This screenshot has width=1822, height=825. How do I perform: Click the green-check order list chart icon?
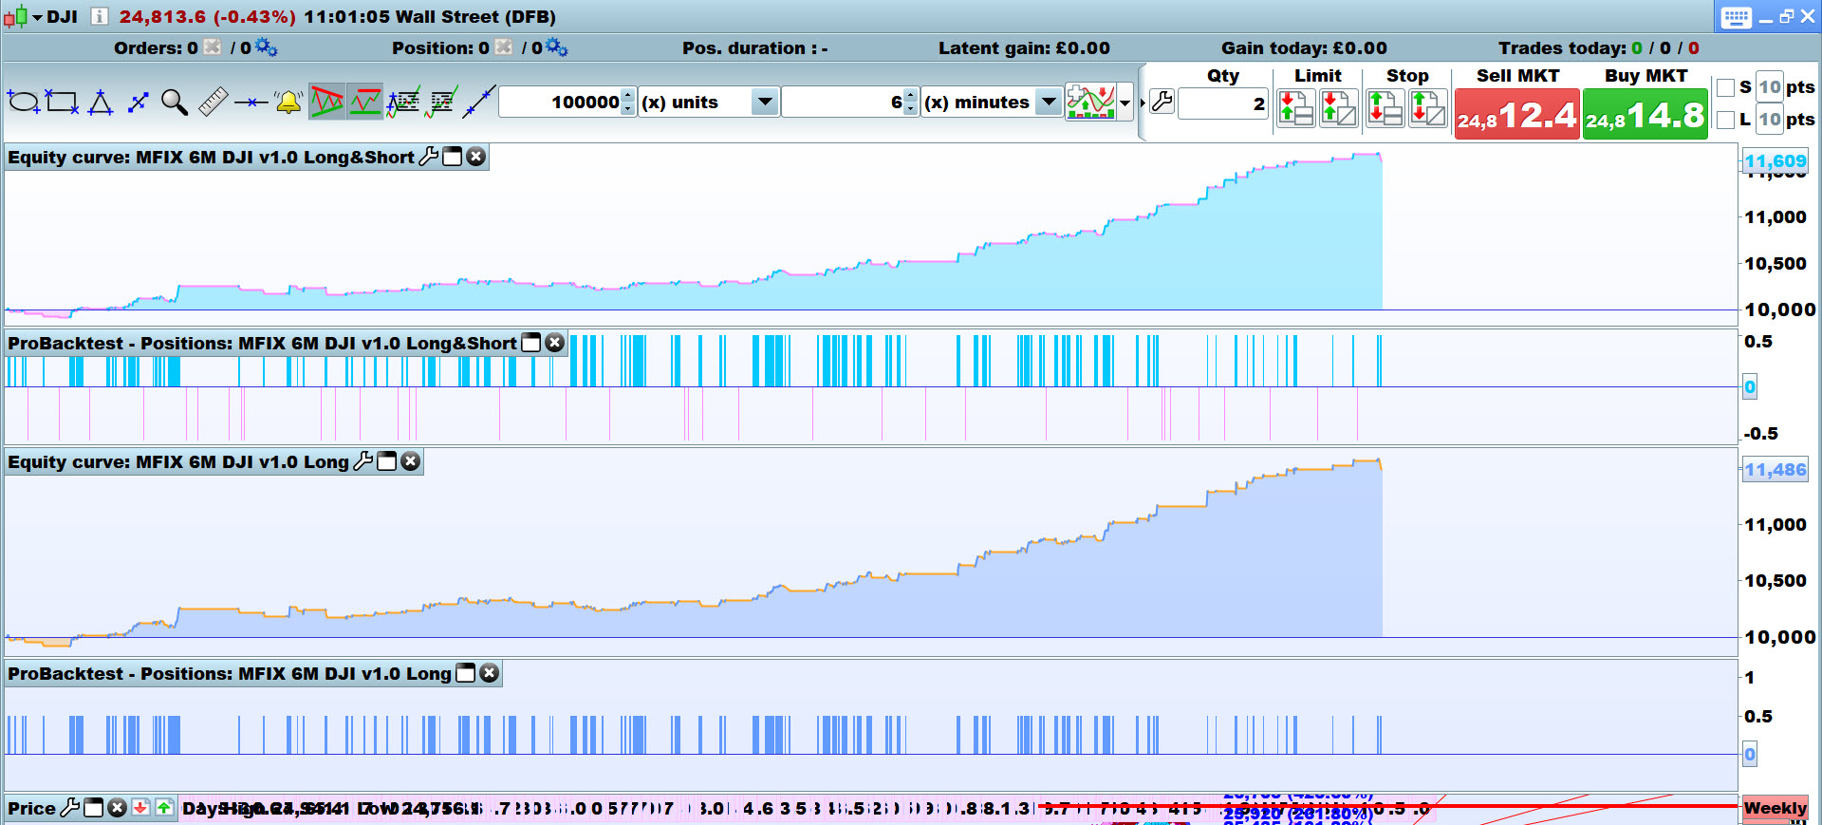click(441, 102)
